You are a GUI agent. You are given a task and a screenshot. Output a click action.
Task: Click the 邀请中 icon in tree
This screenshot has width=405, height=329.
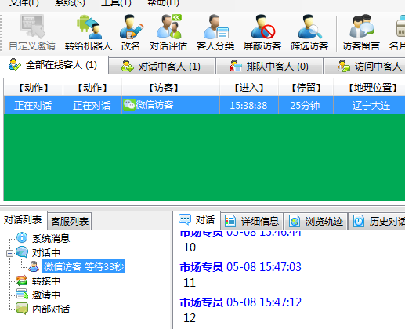tap(22, 294)
